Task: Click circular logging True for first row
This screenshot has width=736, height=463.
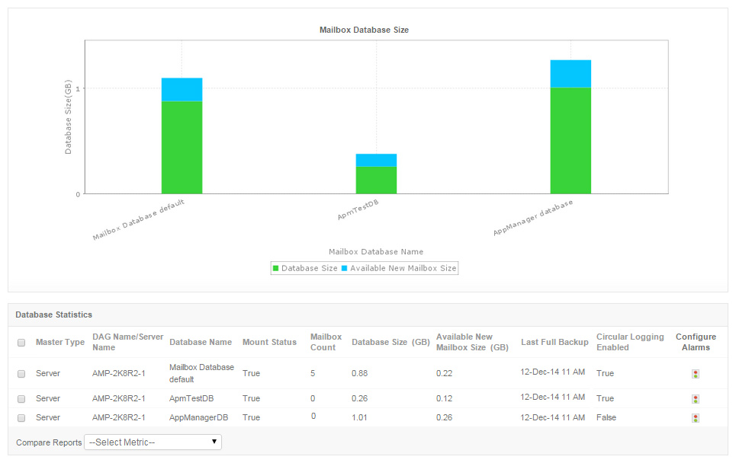Action: [x=605, y=373]
